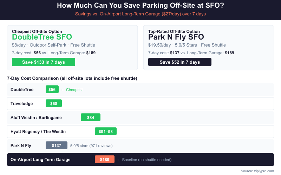The image size is (281, 175).
Task: Click the "← Cheapest" annotation
Action: (x=72, y=90)
